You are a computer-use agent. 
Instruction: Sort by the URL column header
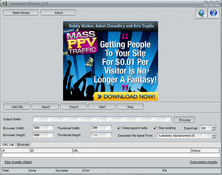132,151
